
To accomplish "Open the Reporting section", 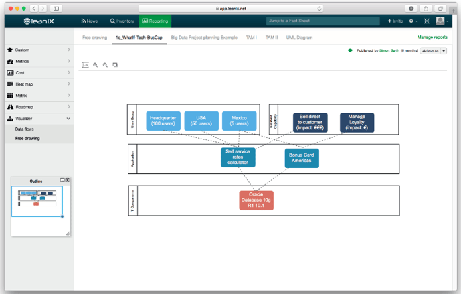I will (155, 21).
